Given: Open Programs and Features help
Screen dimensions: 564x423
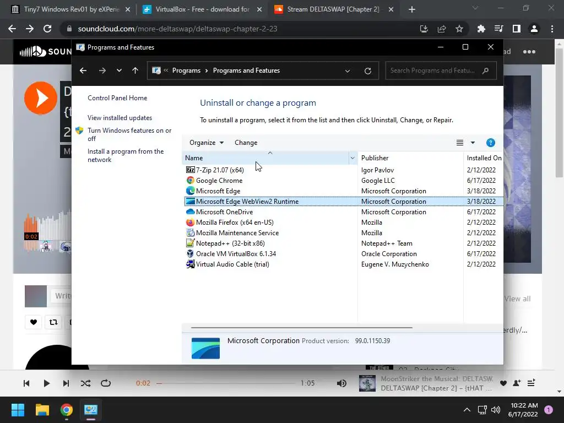Looking at the screenshot, I should pos(490,143).
